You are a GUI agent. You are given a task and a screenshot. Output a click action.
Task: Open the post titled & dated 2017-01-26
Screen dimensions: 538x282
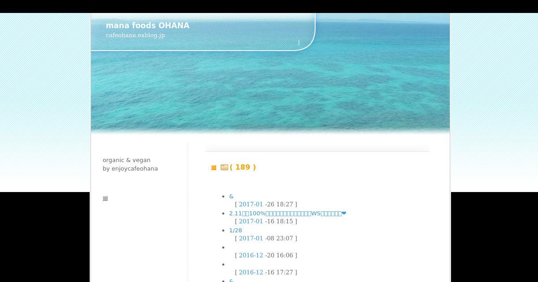[x=231, y=196]
